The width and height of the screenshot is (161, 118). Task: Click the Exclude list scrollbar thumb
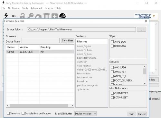click(x=145, y=72)
